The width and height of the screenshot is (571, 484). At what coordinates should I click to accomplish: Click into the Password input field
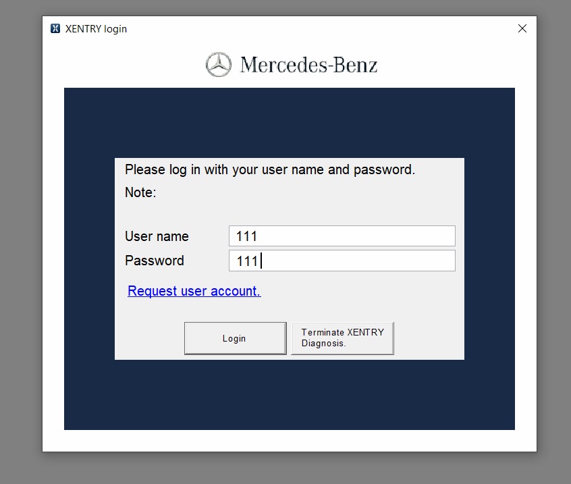click(x=342, y=261)
